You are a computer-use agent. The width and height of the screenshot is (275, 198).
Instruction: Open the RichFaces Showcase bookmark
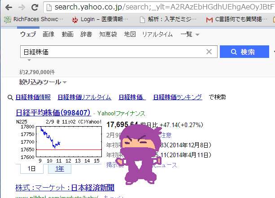pos(33,19)
